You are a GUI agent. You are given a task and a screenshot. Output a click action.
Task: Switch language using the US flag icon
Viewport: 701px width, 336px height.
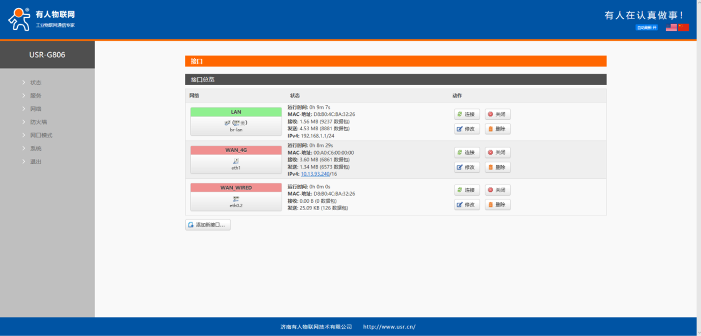point(671,28)
